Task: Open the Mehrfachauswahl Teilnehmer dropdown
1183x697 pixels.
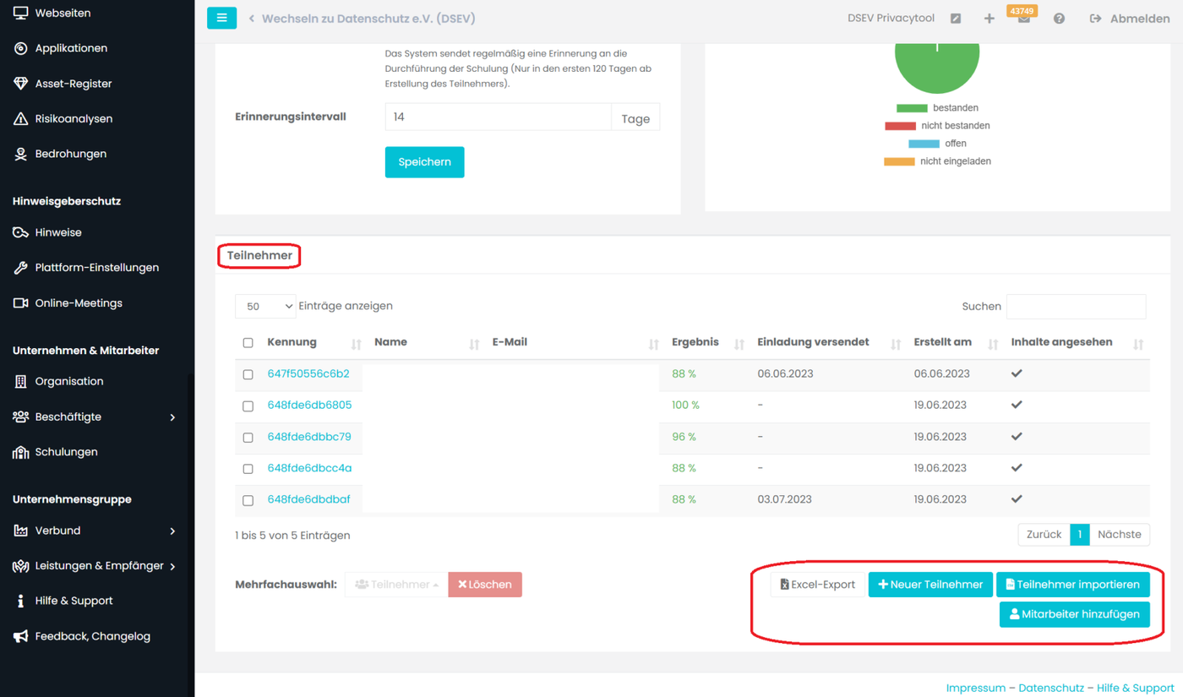Action: pos(396,585)
